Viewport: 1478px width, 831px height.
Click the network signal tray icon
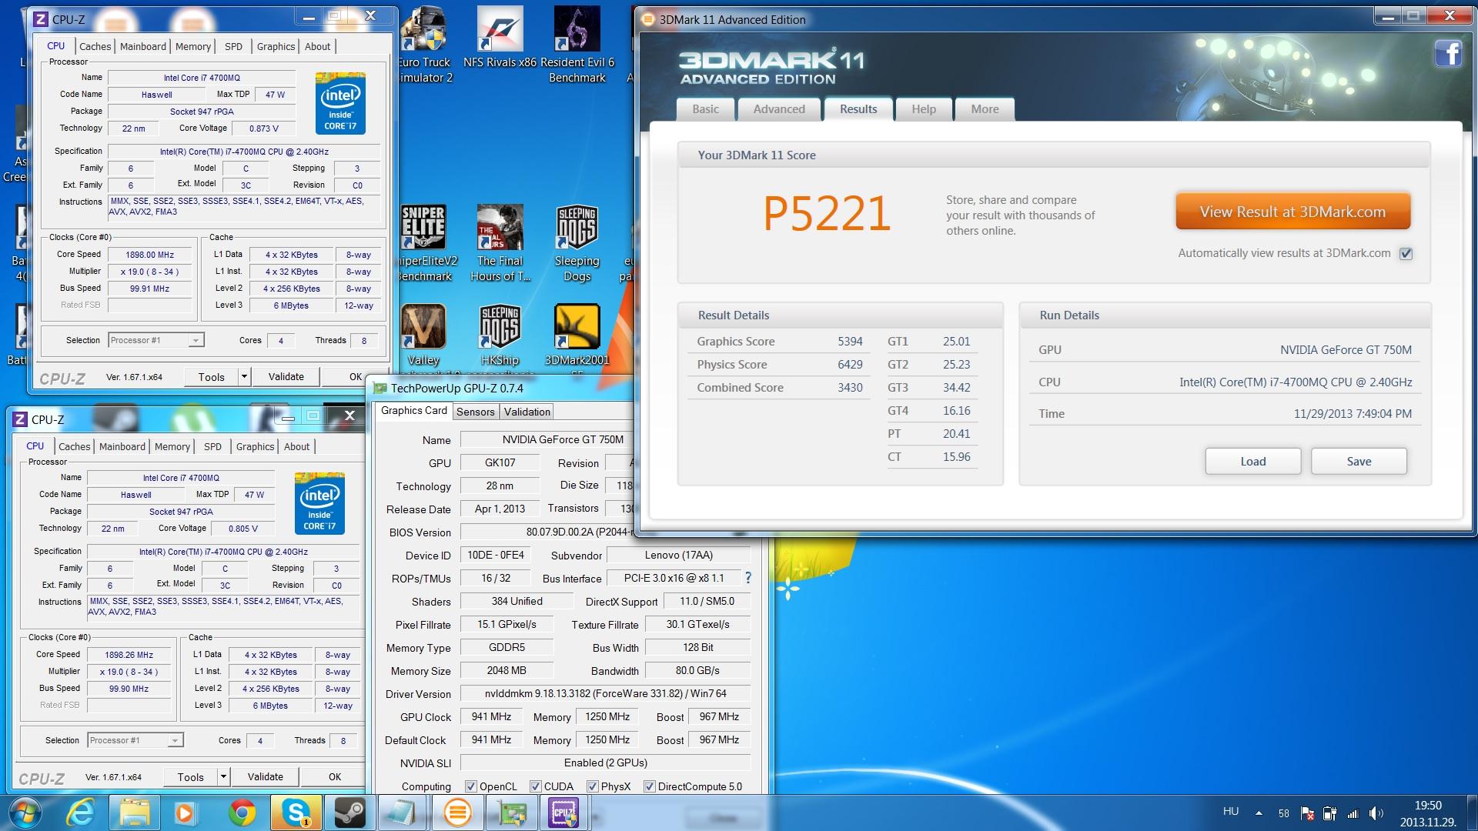click(x=1353, y=813)
